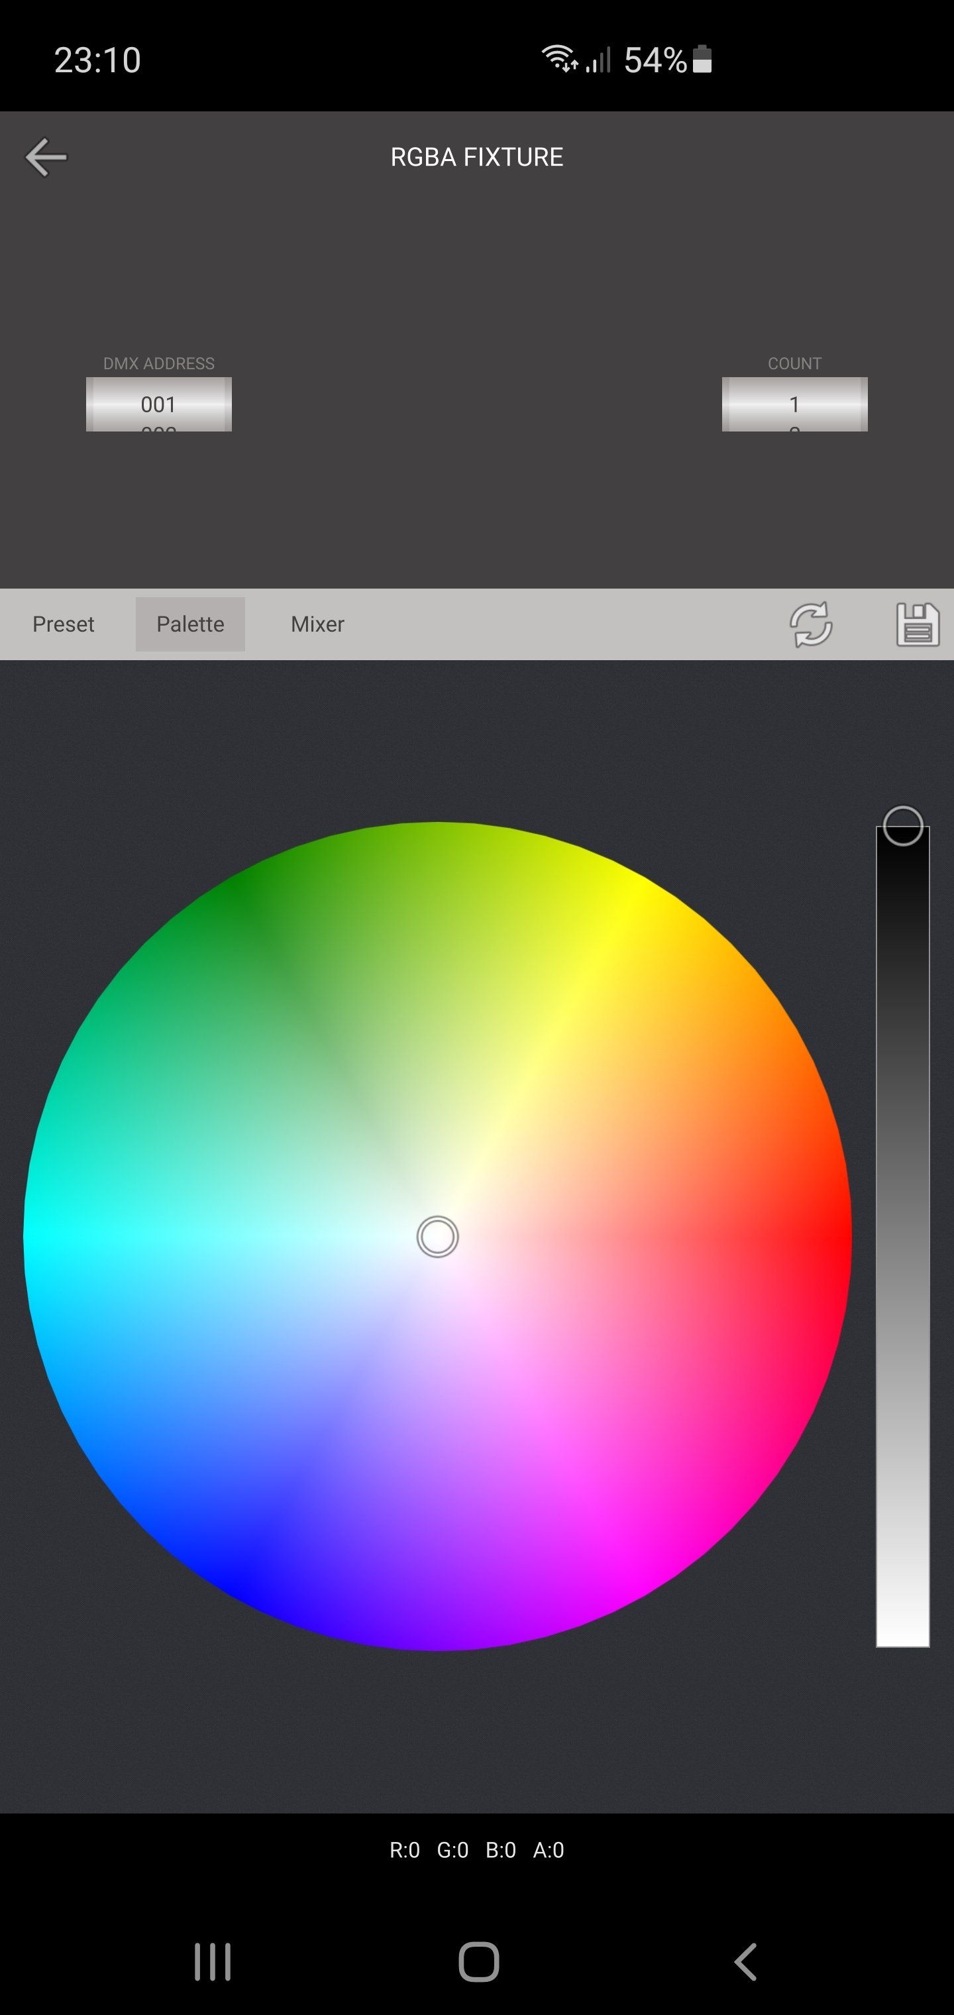
Task: Tap the Wi-Fi icon in the status bar
Action: 560,59
